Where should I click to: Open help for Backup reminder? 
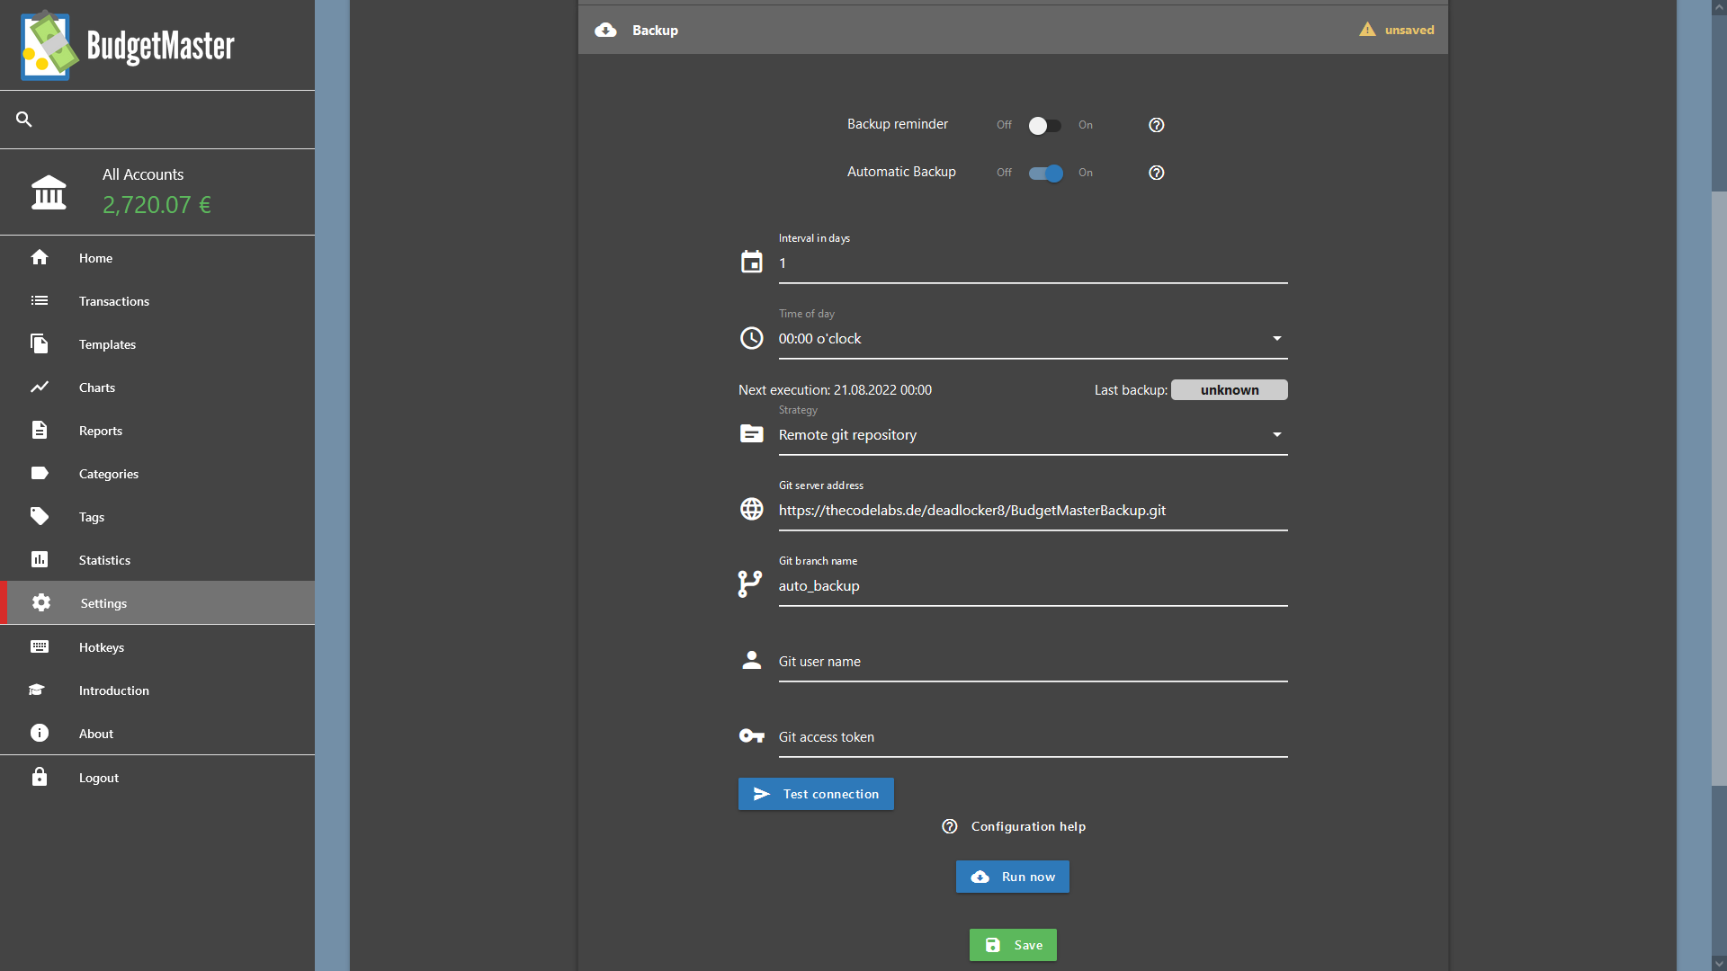coord(1157,125)
